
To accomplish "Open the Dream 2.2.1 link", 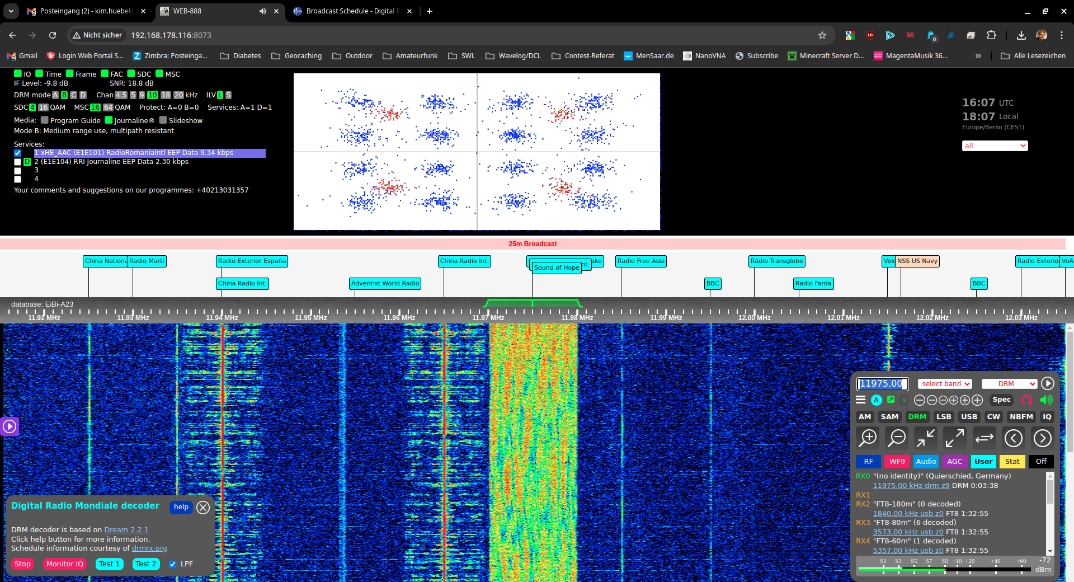I will 126,530.
